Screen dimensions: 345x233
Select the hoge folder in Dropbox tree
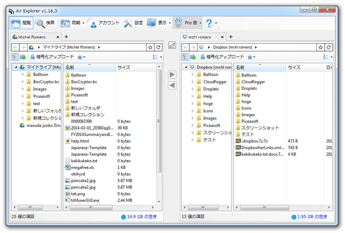point(205,103)
